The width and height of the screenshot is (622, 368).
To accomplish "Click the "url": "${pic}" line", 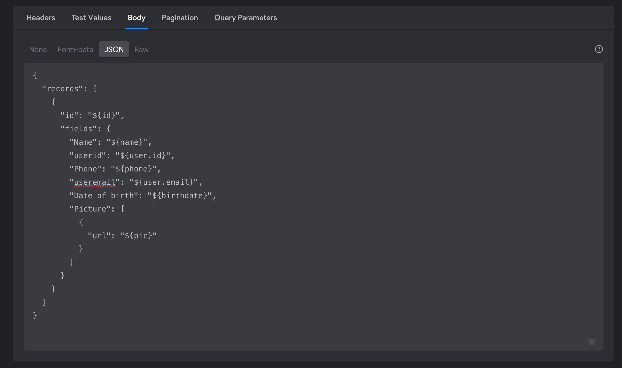I will tap(122, 236).
